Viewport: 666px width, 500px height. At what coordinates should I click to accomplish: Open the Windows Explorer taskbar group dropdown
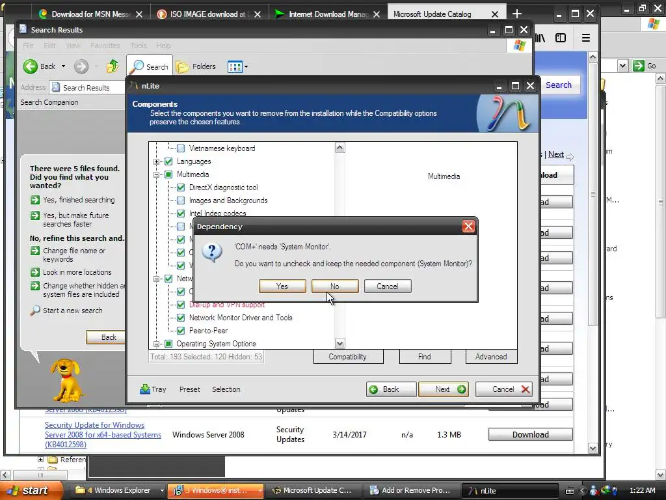[162, 490]
